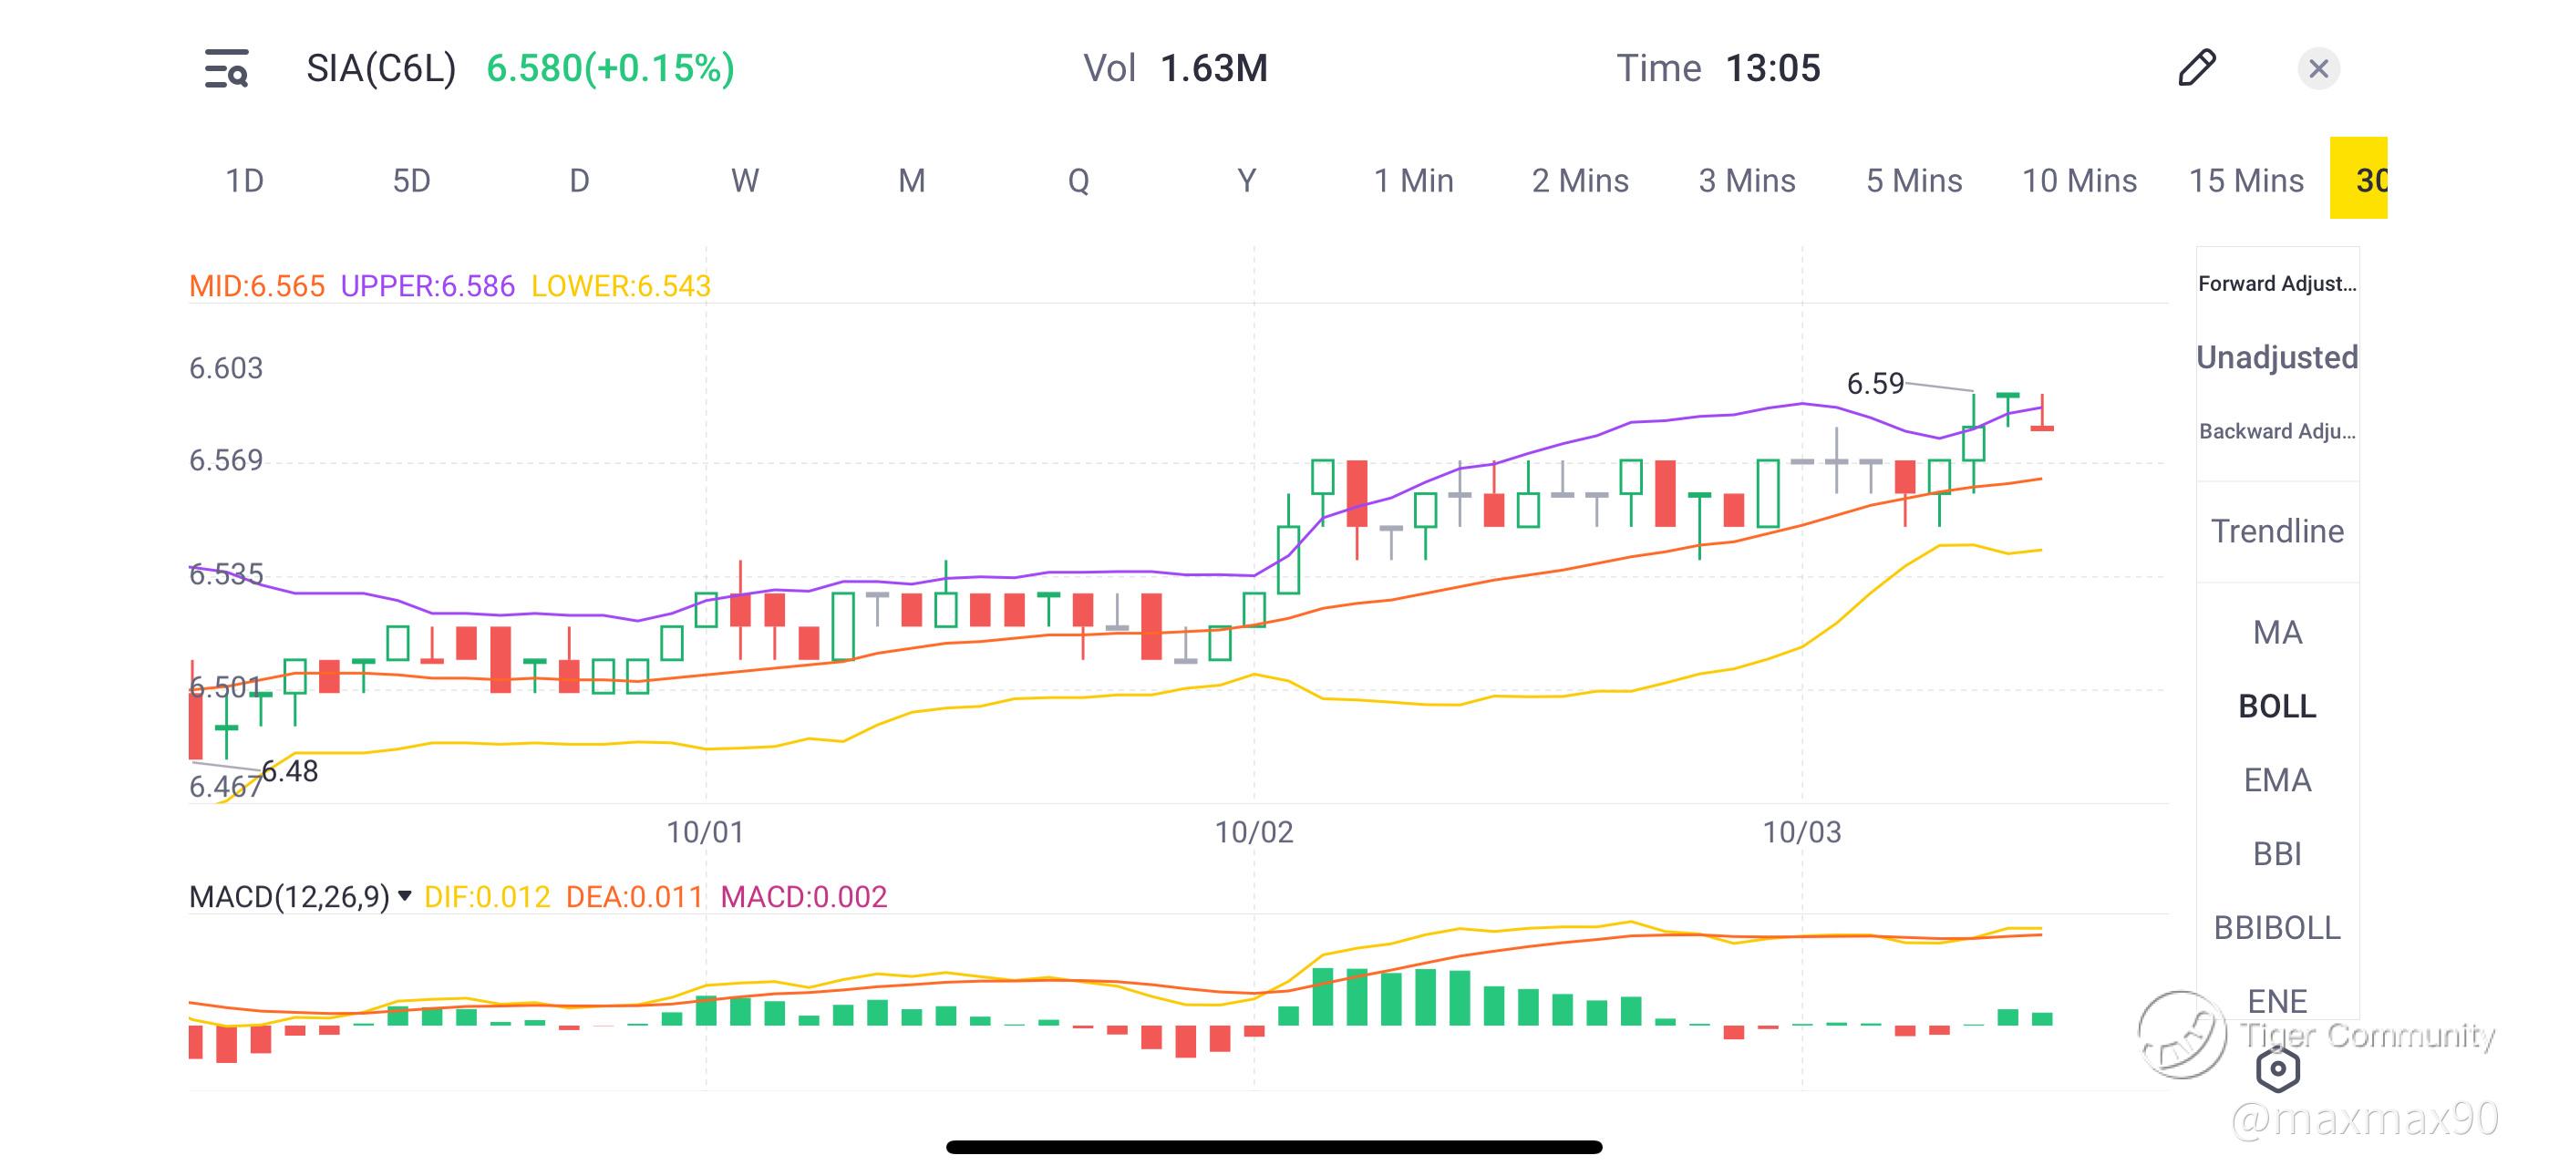Select the 15 Mins interval
2549x1176 pixels.
point(2245,181)
